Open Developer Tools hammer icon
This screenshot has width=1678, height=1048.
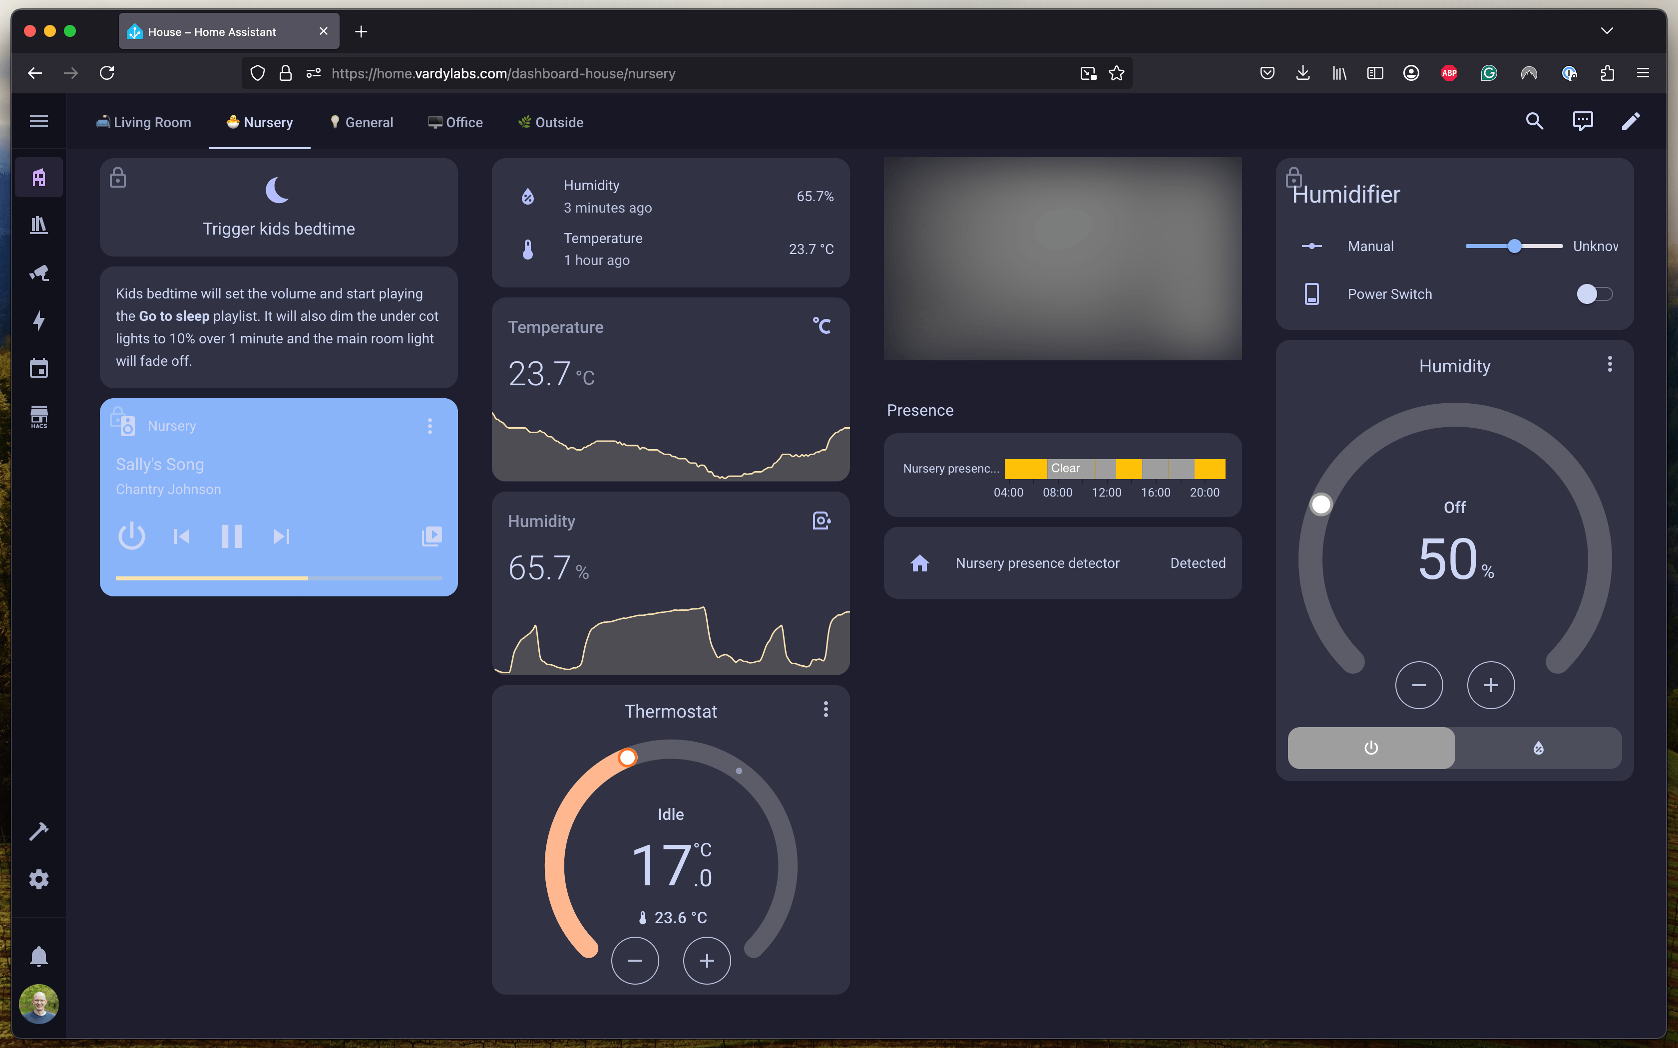pyautogui.click(x=39, y=831)
